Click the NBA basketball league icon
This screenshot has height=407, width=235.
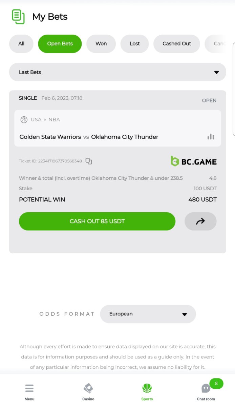(x=24, y=120)
